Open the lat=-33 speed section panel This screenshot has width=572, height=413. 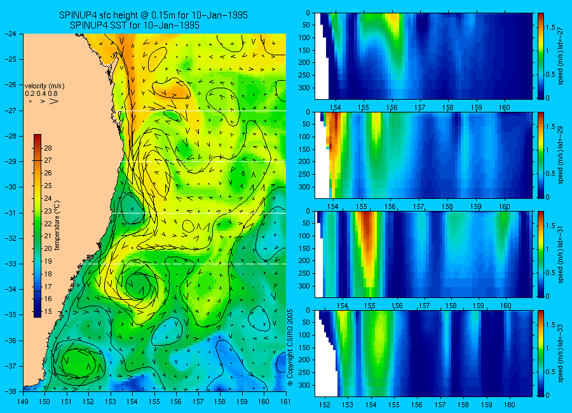point(423,353)
